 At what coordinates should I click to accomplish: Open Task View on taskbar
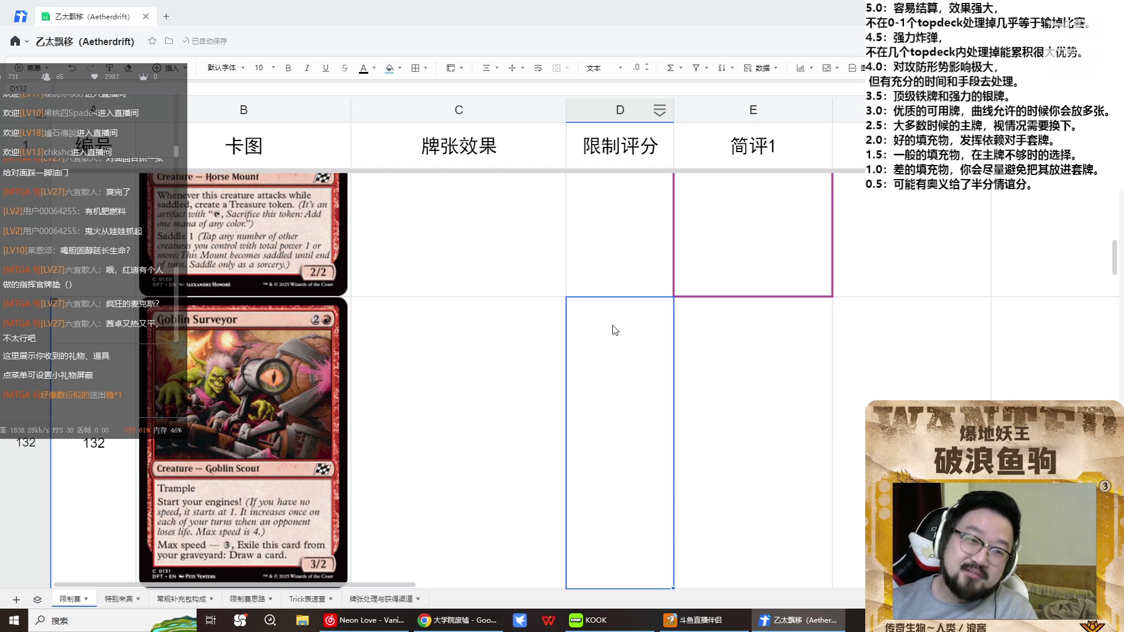(x=211, y=620)
